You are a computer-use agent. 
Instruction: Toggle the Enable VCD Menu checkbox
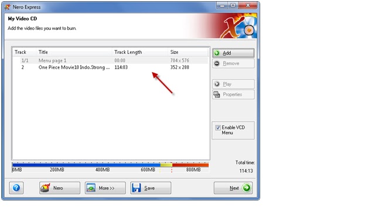[217, 128]
